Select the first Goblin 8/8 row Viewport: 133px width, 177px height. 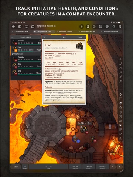26,42
